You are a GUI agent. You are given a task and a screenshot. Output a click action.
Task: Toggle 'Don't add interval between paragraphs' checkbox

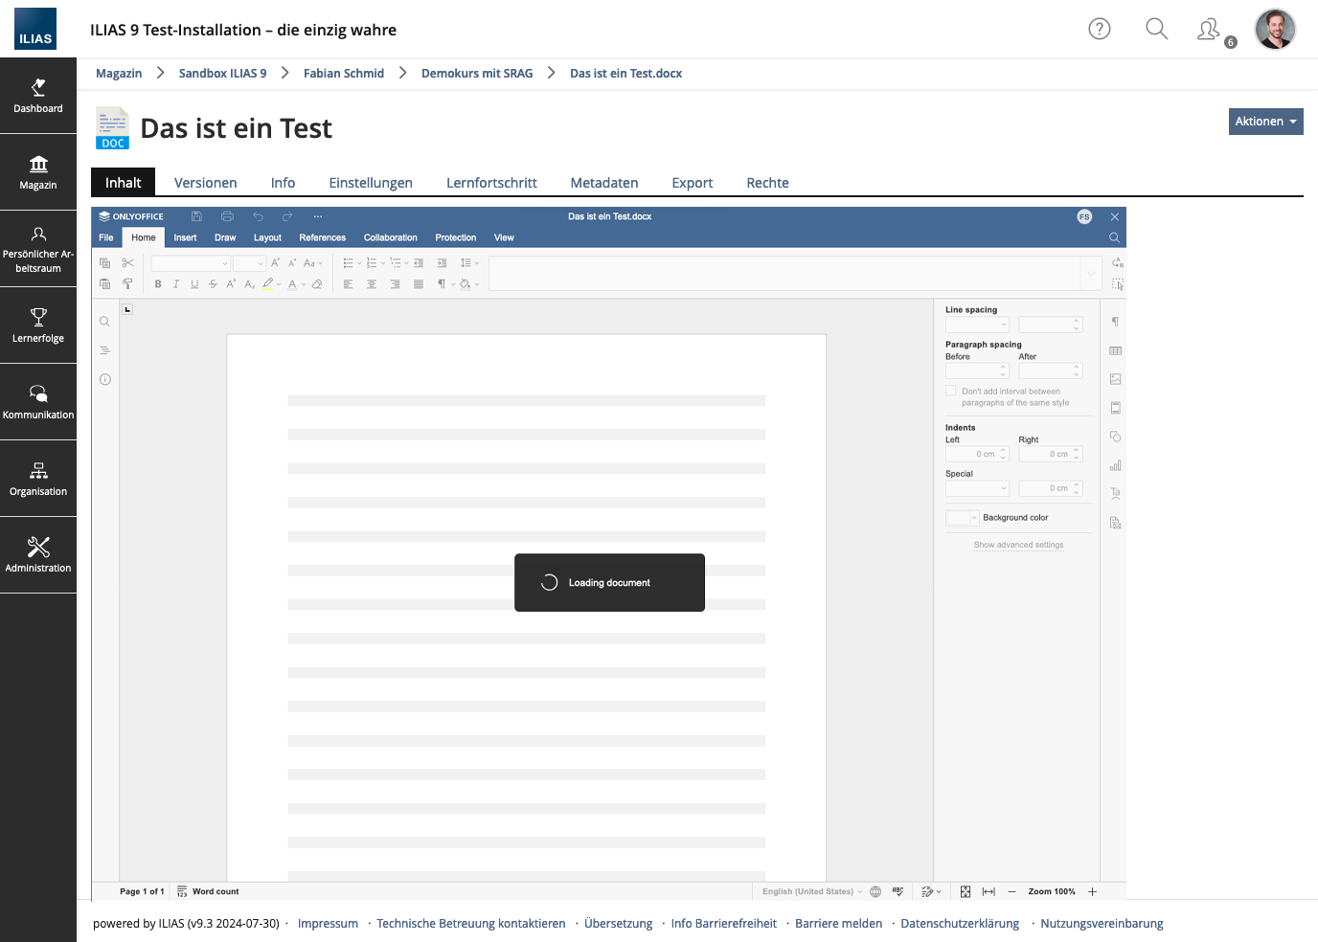(x=951, y=391)
